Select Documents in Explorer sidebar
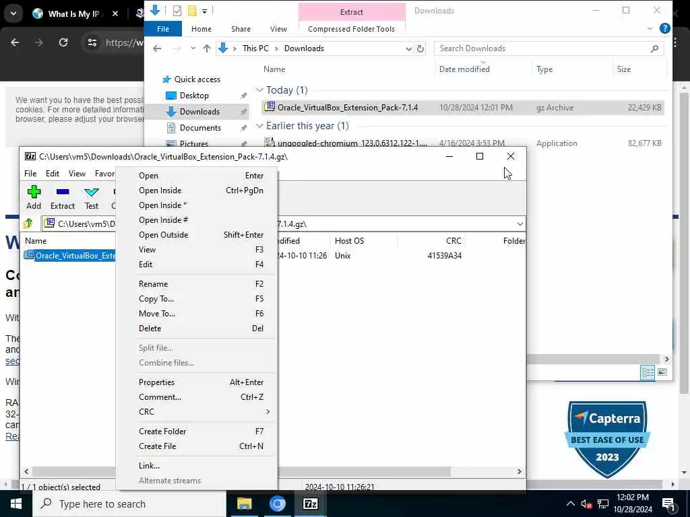This screenshot has width=690, height=517. 200,128
